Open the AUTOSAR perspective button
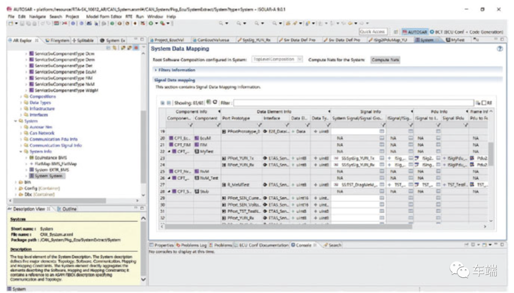The image size is (514, 293). [x=414, y=32]
